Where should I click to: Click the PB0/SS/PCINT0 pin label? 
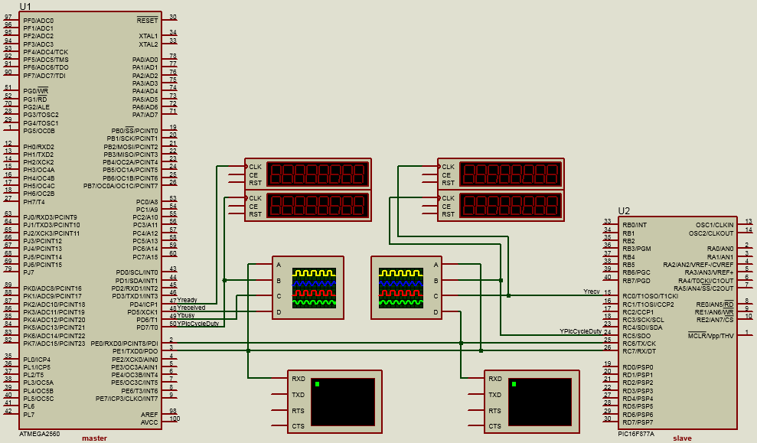[135, 131]
